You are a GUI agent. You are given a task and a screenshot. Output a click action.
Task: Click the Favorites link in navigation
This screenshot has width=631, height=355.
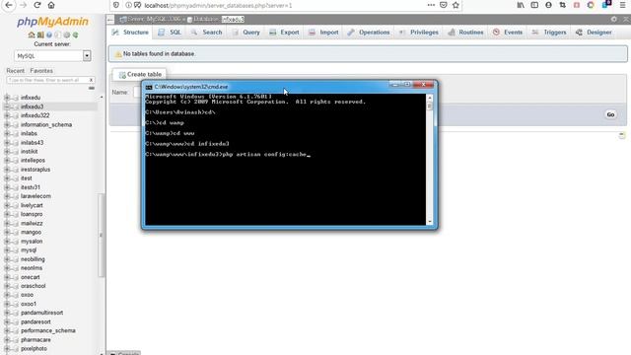(41, 71)
